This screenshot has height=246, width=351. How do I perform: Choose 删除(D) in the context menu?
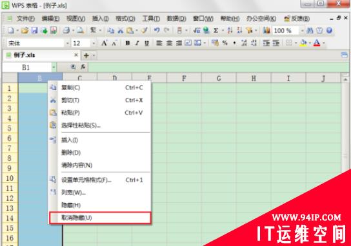[100, 153]
